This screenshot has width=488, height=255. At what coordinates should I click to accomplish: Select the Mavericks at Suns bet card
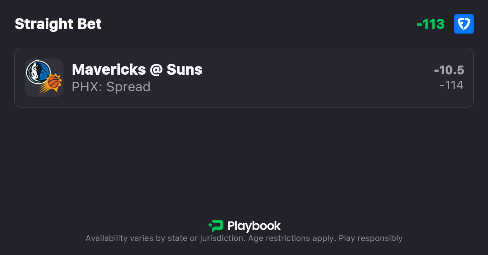pos(244,78)
